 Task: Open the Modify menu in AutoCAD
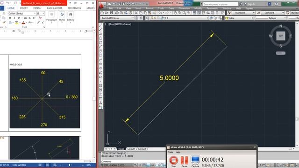point(198,8)
